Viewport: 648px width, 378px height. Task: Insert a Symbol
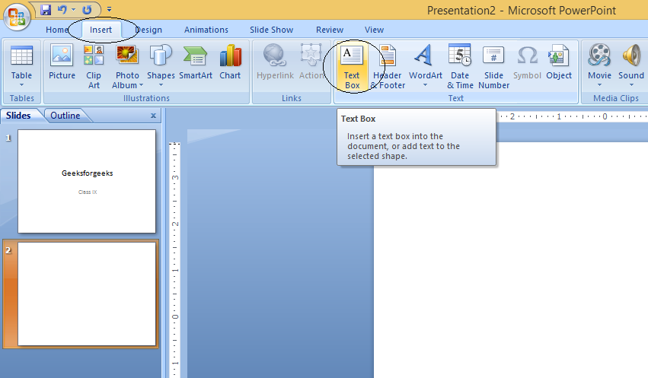click(x=528, y=62)
